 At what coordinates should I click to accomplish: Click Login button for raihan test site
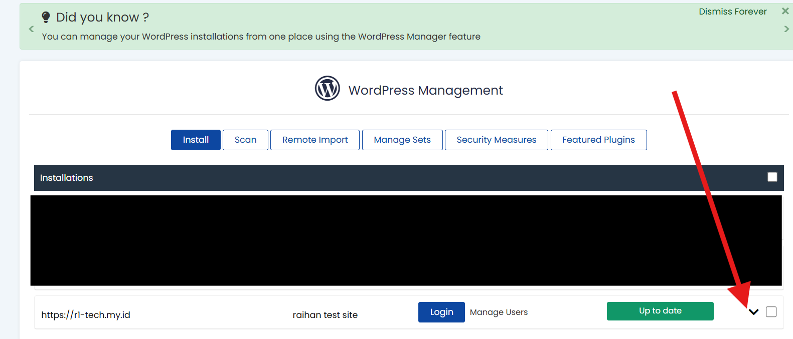click(441, 312)
